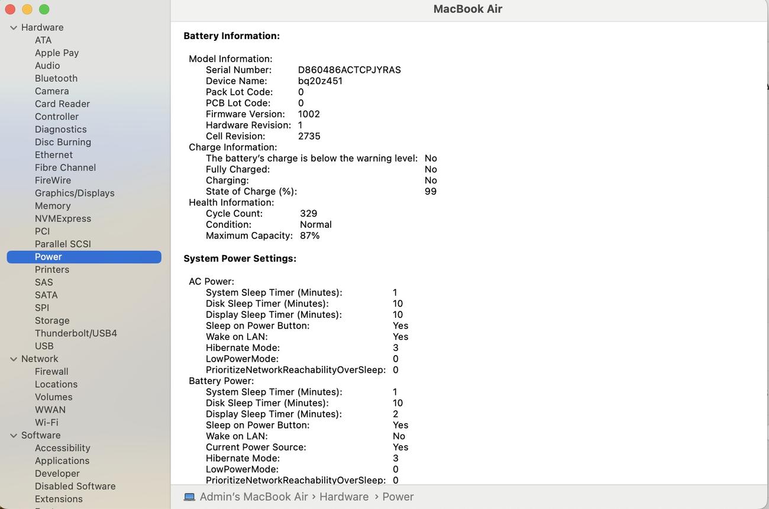
Task: Select Apple Pay in the sidebar
Action: (x=57, y=53)
